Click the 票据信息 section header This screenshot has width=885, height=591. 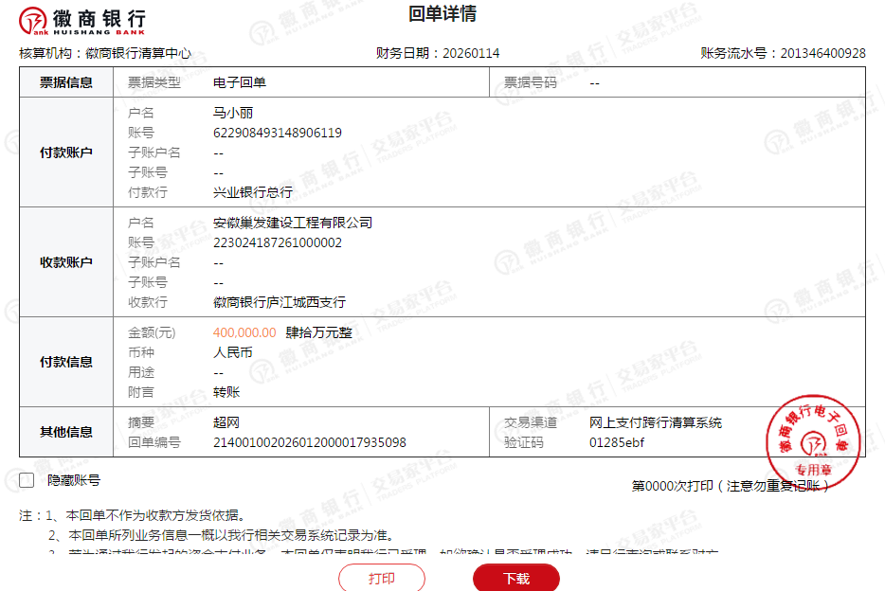click(x=66, y=82)
